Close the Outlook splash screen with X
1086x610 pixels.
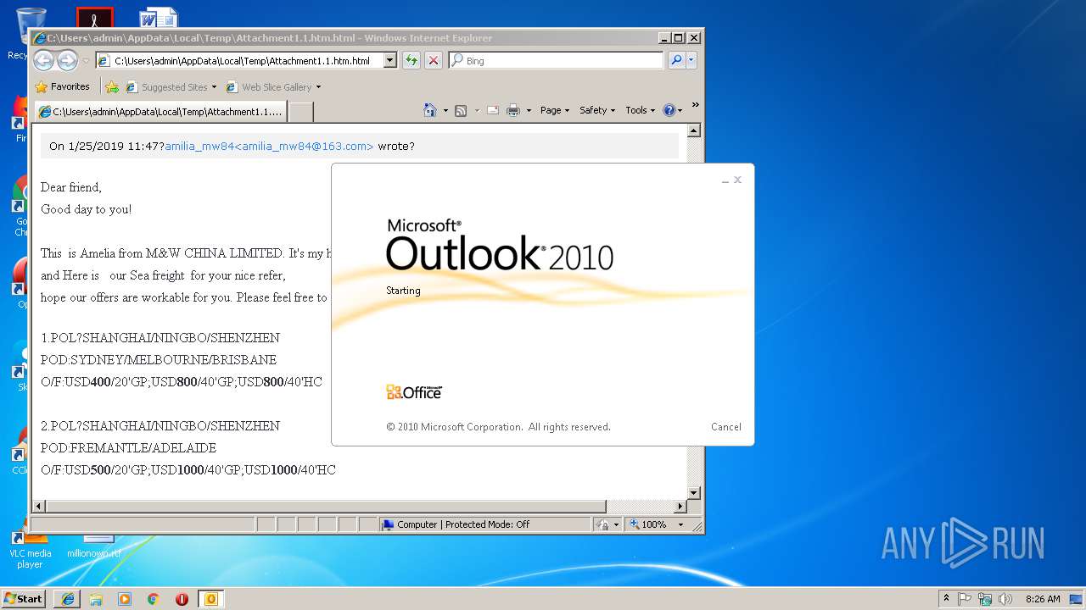tap(738, 180)
